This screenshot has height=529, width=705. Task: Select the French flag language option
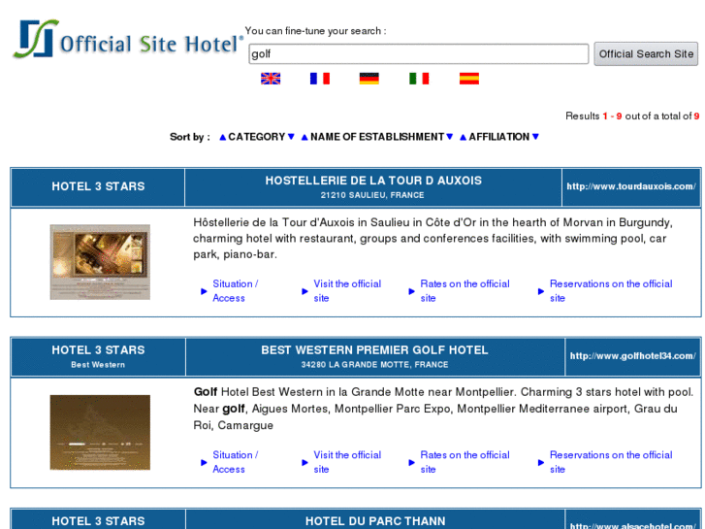320,79
